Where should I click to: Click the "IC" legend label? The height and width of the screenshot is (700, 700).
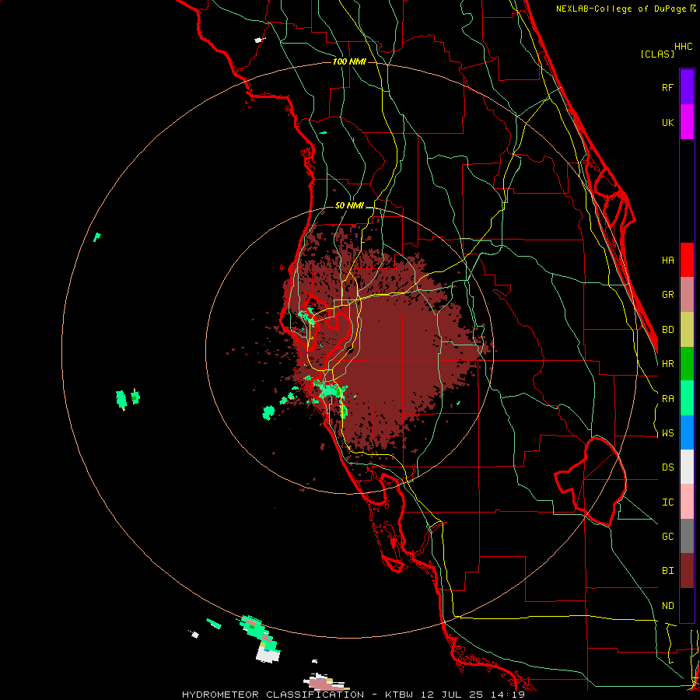(667, 502)
